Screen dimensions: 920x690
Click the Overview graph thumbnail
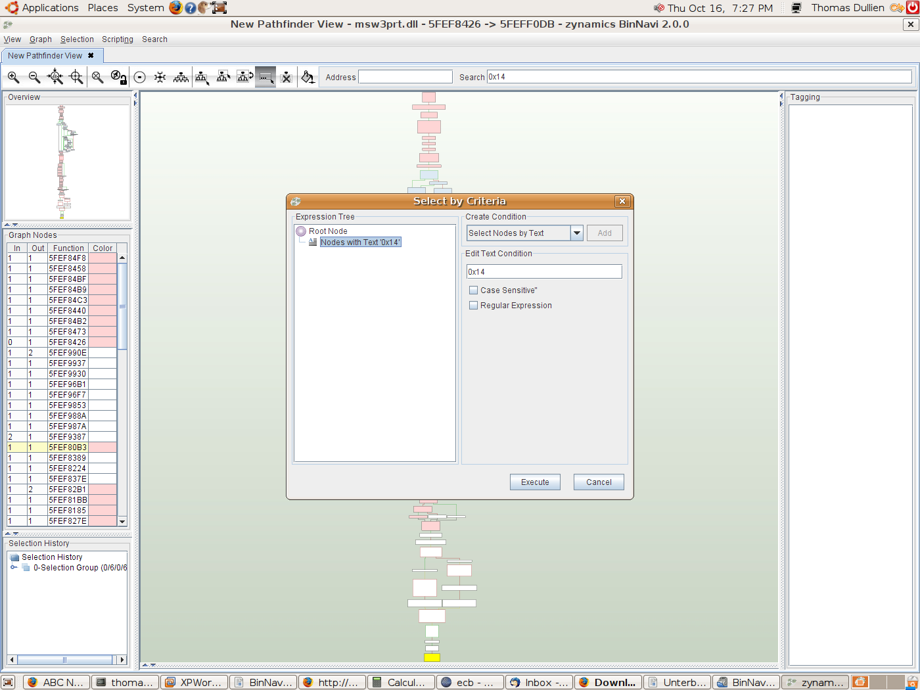(67, 162)
